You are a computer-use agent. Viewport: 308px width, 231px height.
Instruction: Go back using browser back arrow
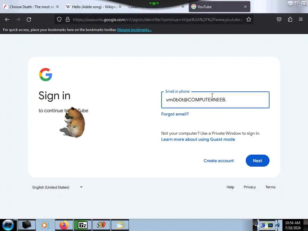(x=7, y=20)
